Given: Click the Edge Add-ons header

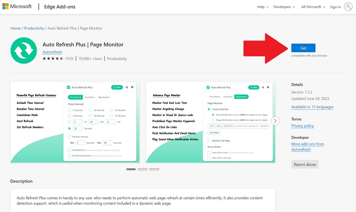Looking at the screenshot, I should (59, 6).
